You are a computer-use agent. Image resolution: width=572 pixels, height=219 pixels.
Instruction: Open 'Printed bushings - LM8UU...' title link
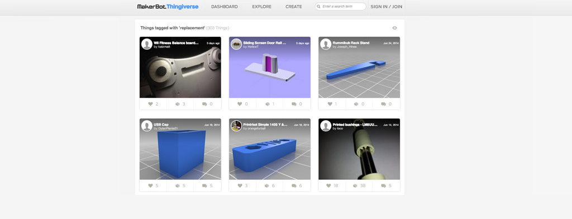pyautogui.click(x=355, y=125)
